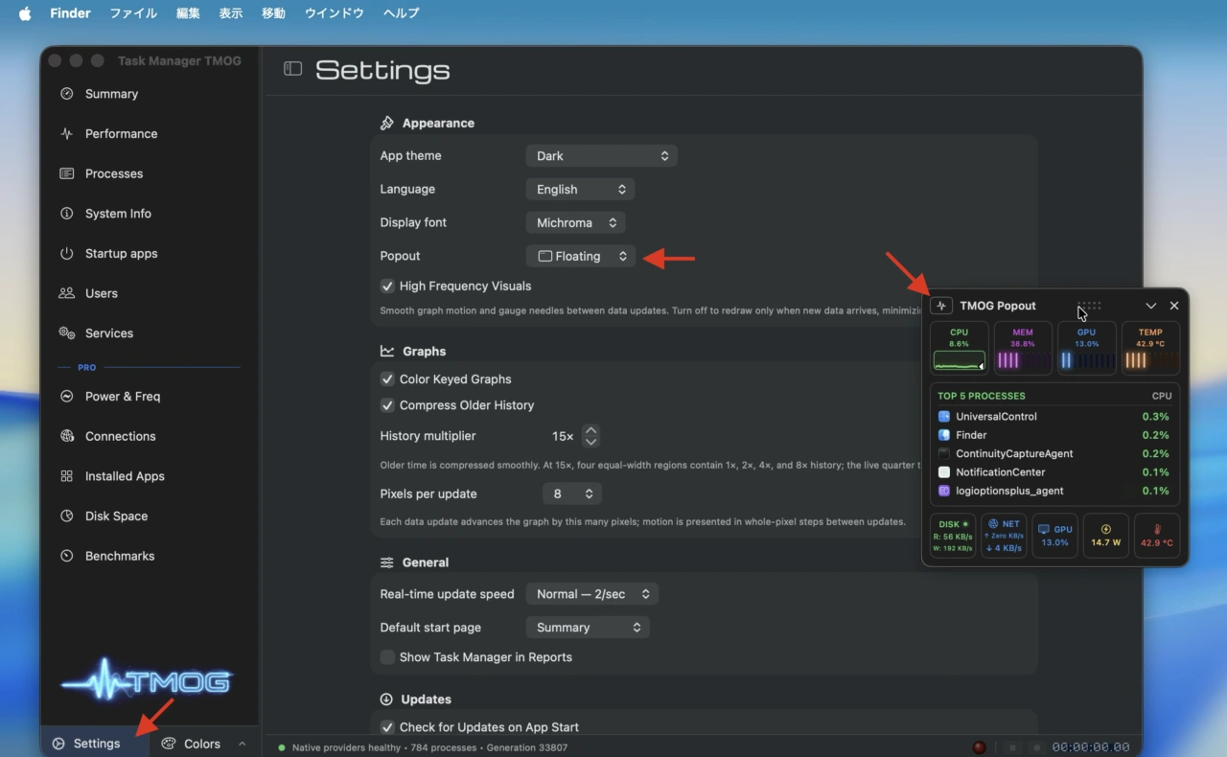Viewport: 1227px width, 757px height.
Task: Open the Benchmarks page
Action: pyautogui.click(x=119, y=556)
